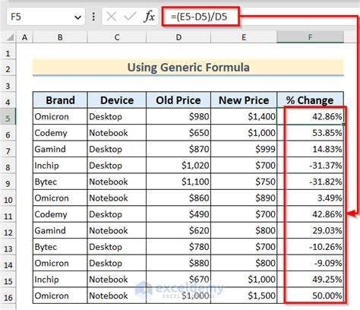This screenshot has height=310, width=360.
Task: Select the cell showing 29.03%
Action: pyautogui.click(x=310, y=230)
